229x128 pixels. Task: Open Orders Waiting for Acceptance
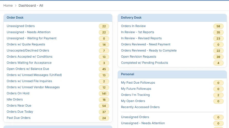coord(29,63)
